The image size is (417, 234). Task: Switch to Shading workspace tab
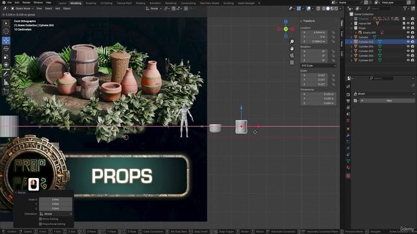[141, 3]
